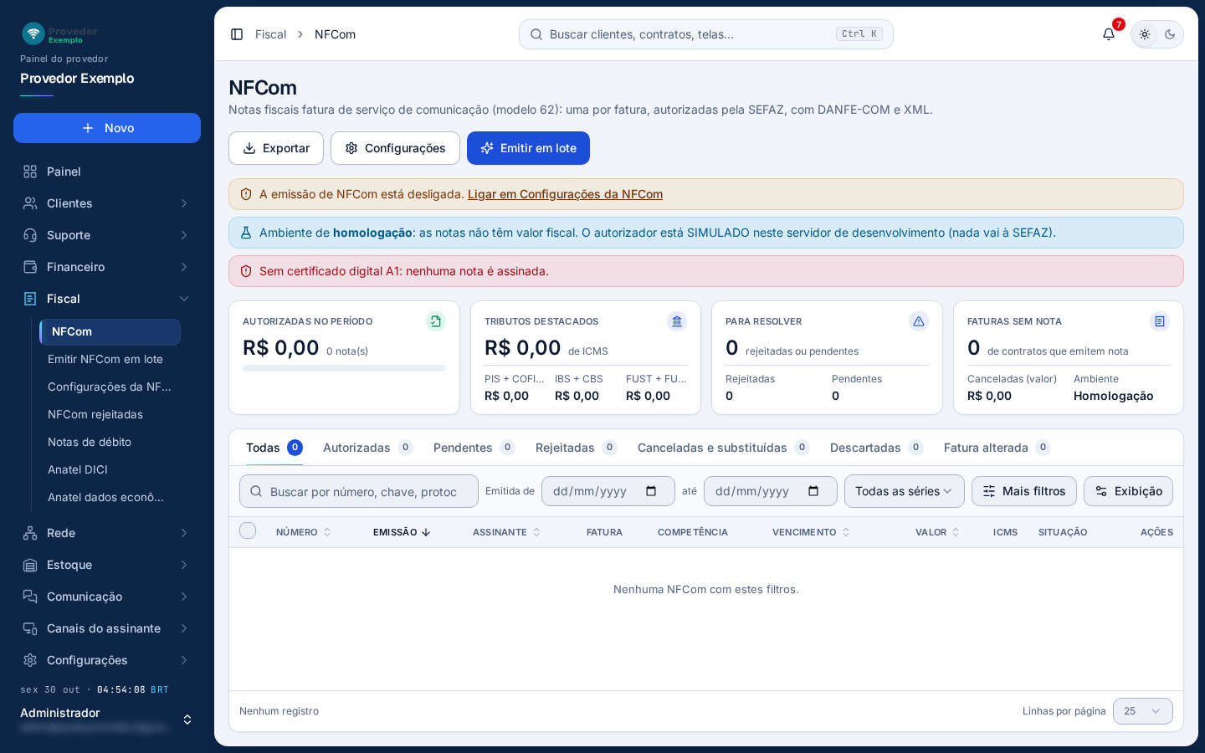Switch to the Autorizadas tab

click(x=368, y=448)
